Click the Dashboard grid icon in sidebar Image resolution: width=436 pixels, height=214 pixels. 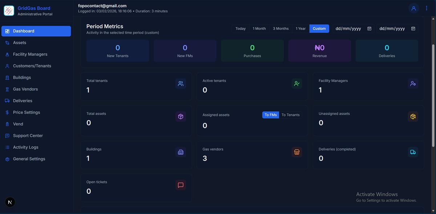pyautogui.click(x=7, y=31)
